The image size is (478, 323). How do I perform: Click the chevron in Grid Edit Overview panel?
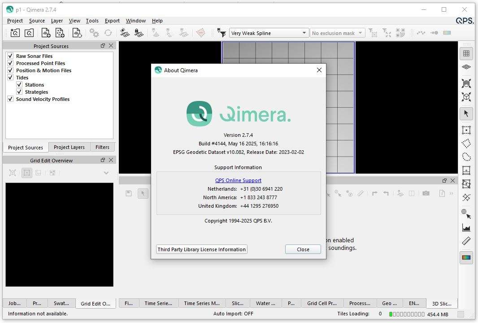[x=106, y=173]
